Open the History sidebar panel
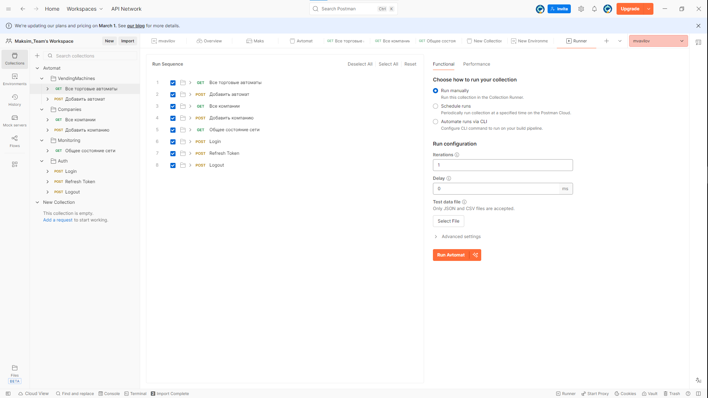 (15, 100)
